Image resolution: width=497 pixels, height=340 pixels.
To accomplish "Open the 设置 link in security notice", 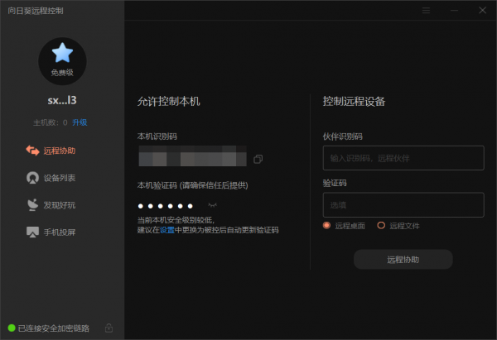I will coord(166,230).
